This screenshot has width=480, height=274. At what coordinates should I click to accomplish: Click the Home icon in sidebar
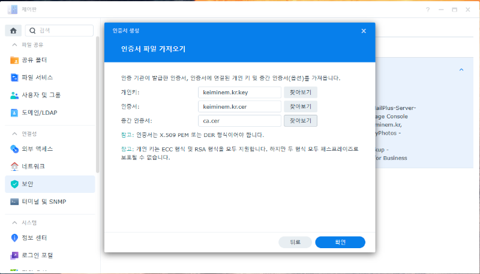(13, 31)
